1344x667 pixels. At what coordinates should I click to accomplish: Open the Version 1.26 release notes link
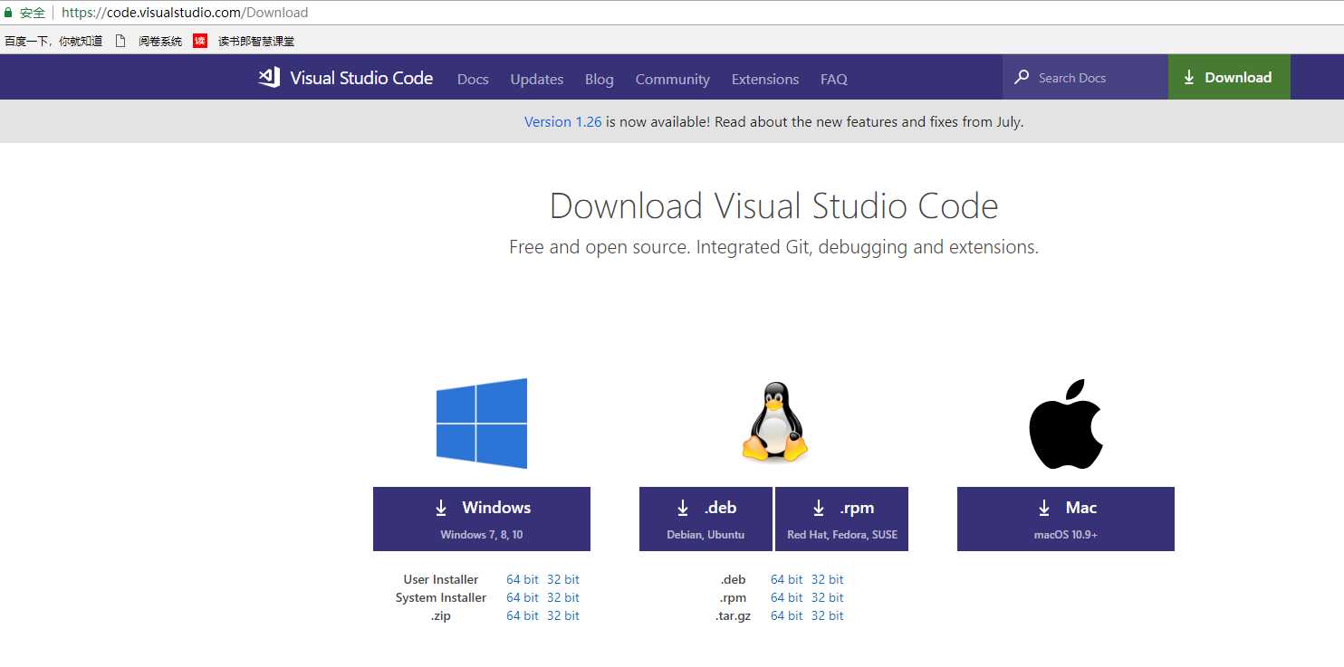click(563, 121)
